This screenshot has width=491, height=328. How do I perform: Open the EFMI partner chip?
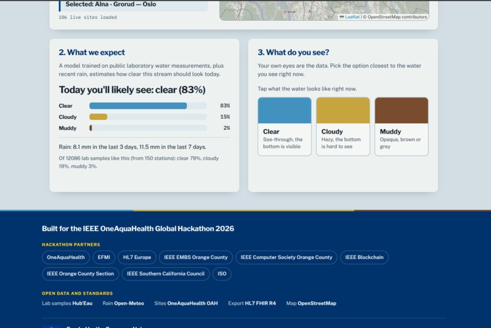click(104, 257)
